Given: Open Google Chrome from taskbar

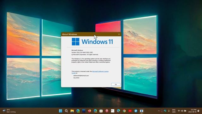Looking at the screenshot, I should pyautogui.click(x=124, y=111).
